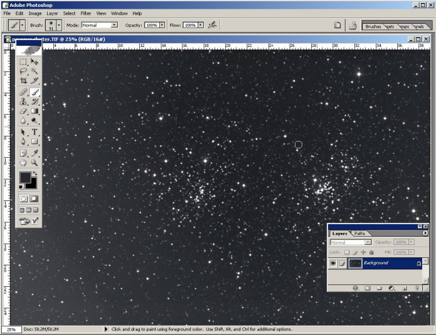Select the Slice tool
The width and height of the screenshot is (436, 335).
35,81
